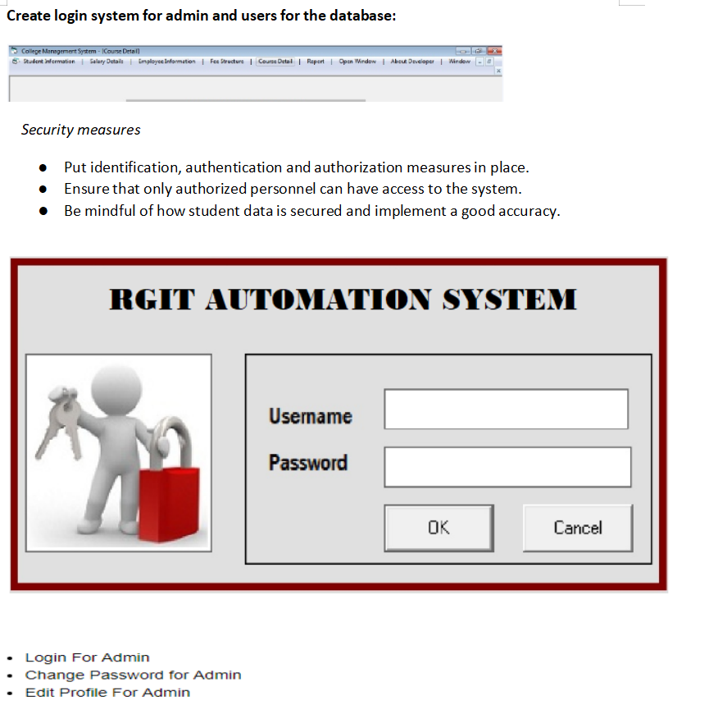
Task: Click the College Management System application icon
Action: click(x=13, y=50)
